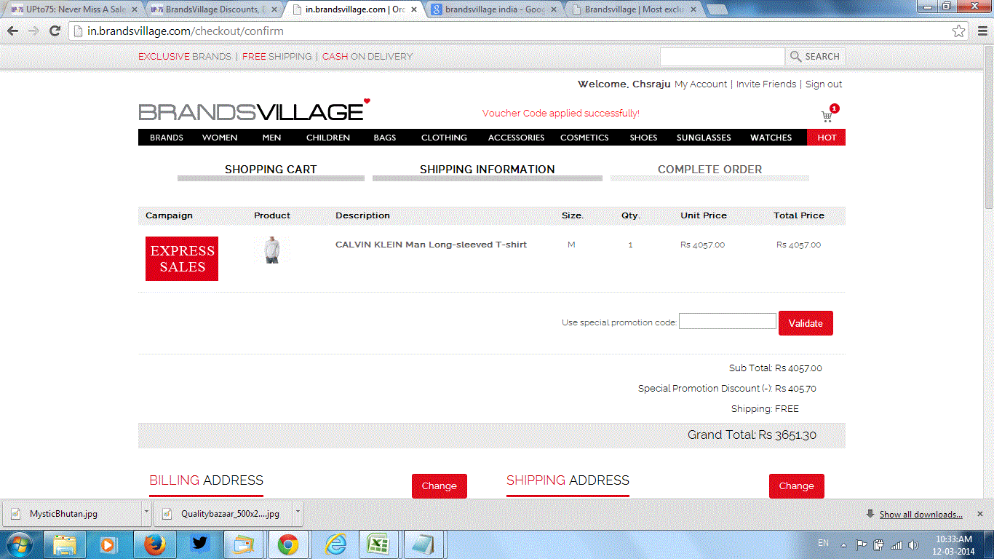This screenshot has height=559, width=994.
Task: Click Change for billing address
Action: point(439,486)
